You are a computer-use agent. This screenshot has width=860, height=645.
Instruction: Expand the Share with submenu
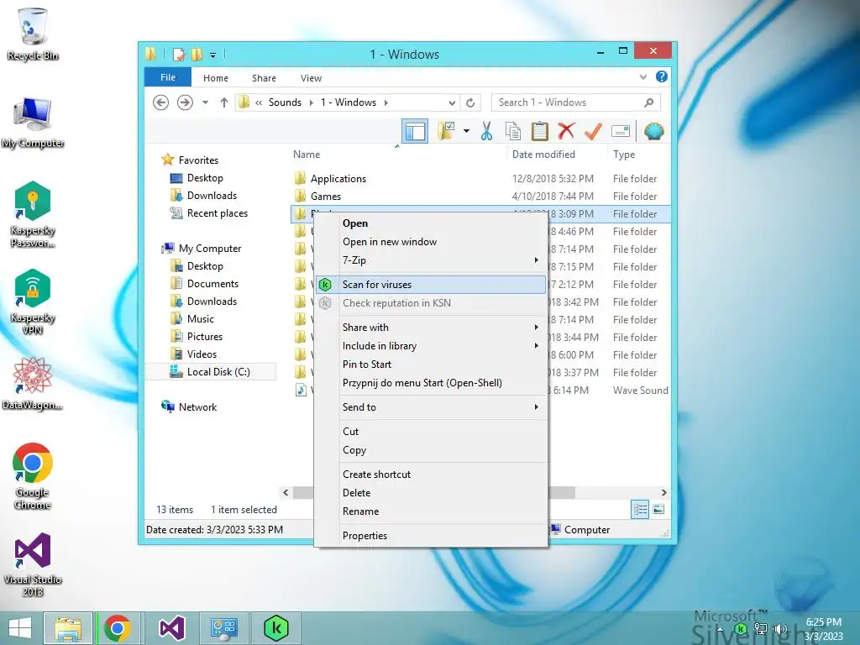pyautogui.click(x=431, y=328)
